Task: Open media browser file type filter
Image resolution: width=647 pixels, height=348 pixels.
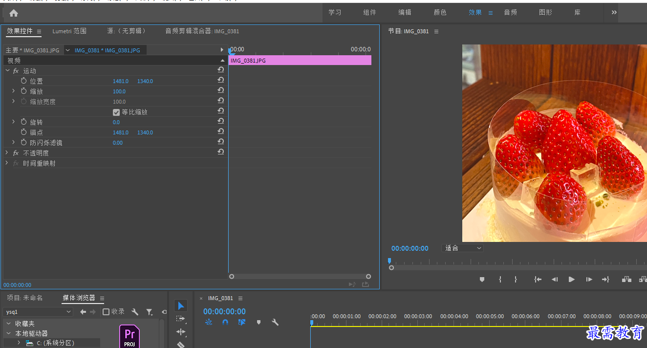Action: click(x=150, y=312)
